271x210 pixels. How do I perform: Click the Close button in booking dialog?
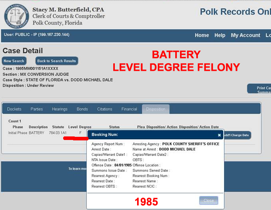pos(209,200)
